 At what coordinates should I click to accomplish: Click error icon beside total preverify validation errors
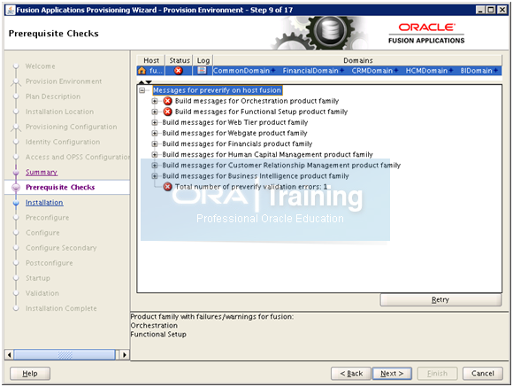point(167,187)
